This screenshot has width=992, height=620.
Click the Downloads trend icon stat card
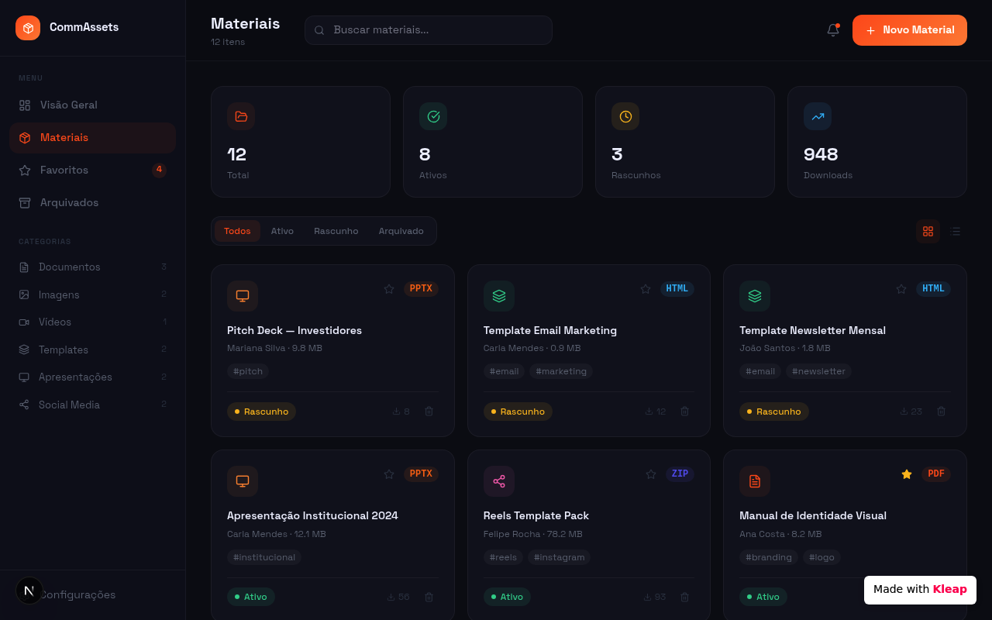pos(818,116)
